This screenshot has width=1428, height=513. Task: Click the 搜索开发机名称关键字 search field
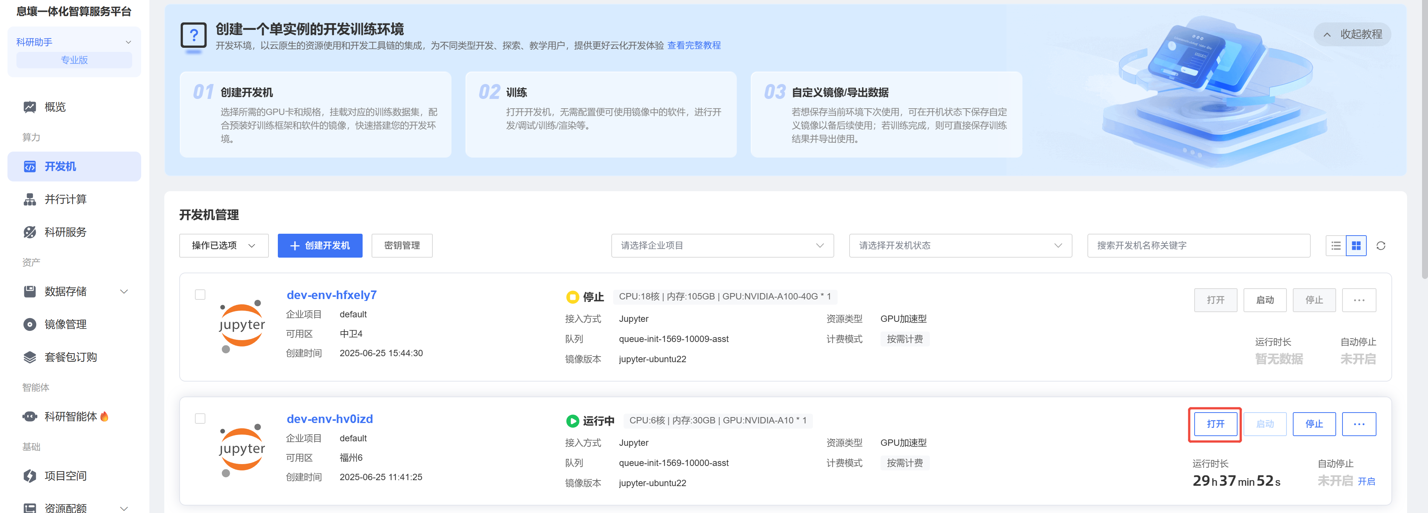point(1198,246)
